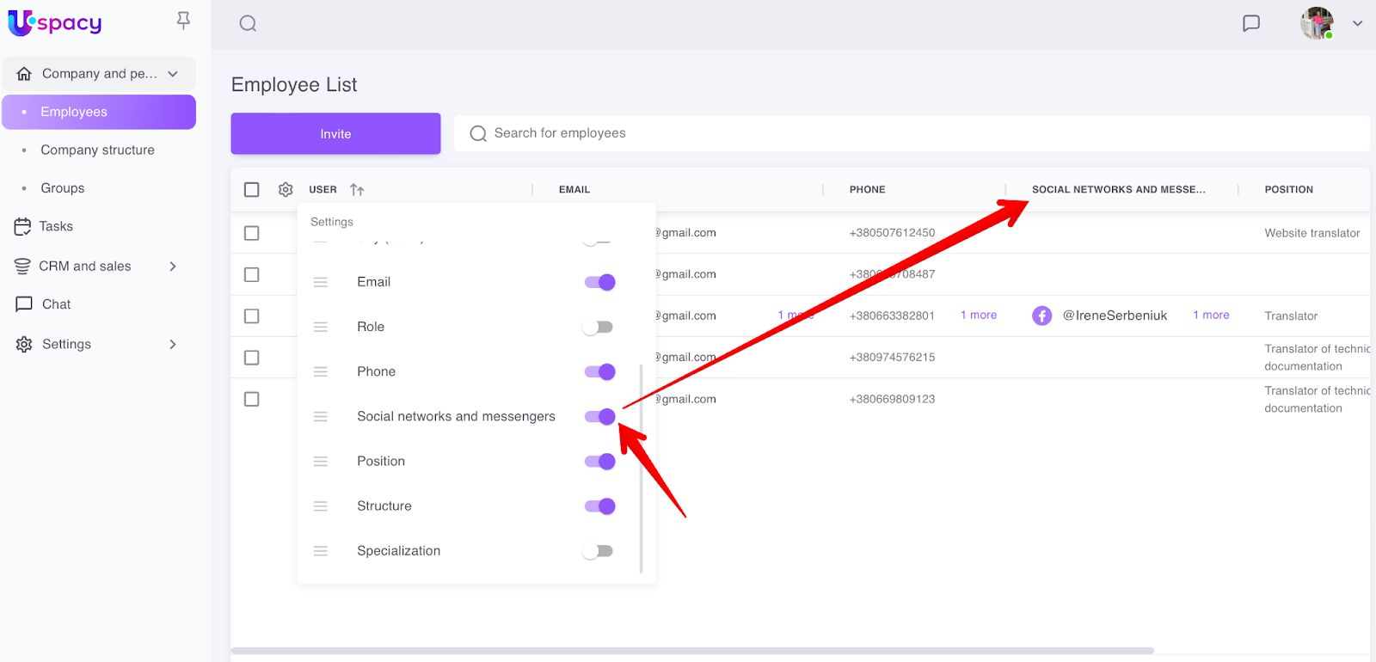
Task: Click the Search for employees field
Action: (912, 133)
